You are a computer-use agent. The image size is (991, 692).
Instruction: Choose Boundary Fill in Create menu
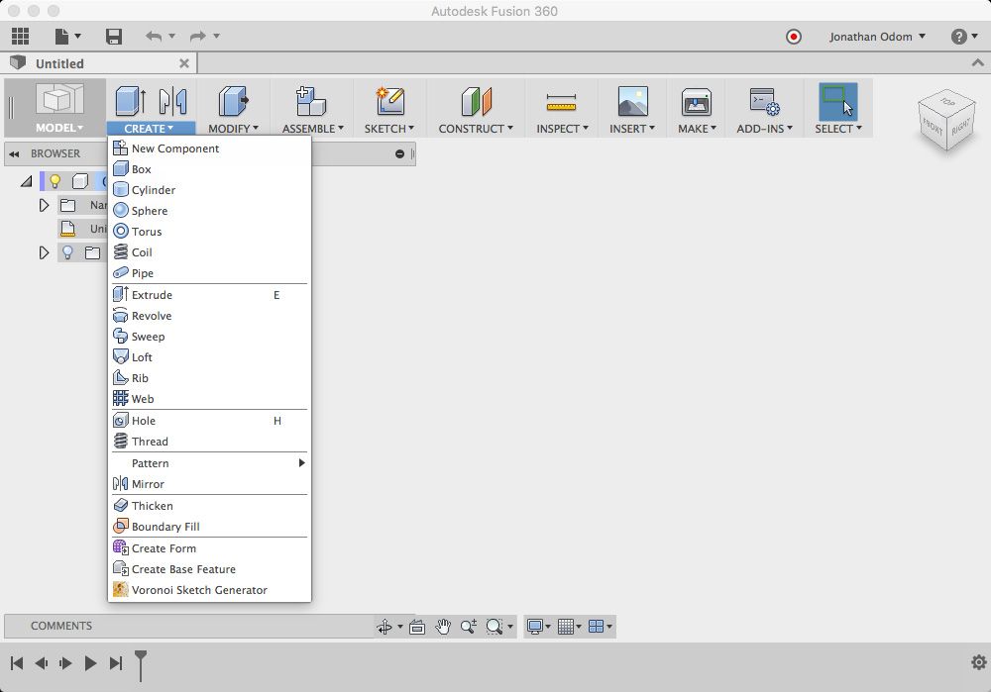pyautogui.click(x=210, y=527)
